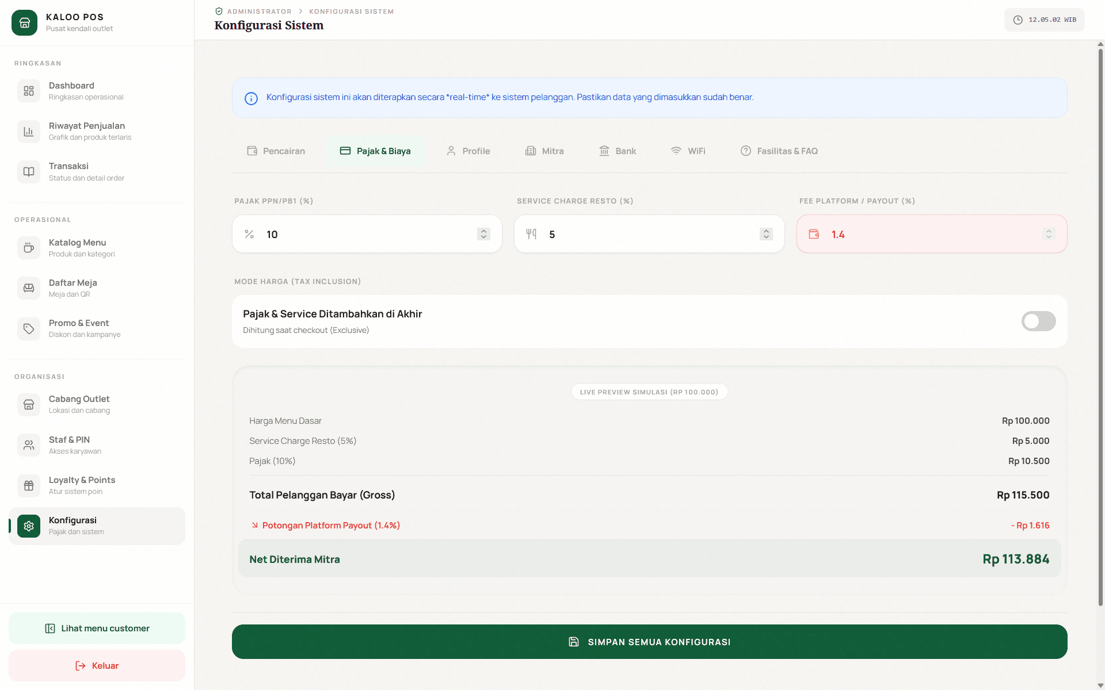This screenshot has width=1105, height=690.
Task: Toggle Pajak & Service Ditambahkan di Akhir switch
Action: point(1038,321)
